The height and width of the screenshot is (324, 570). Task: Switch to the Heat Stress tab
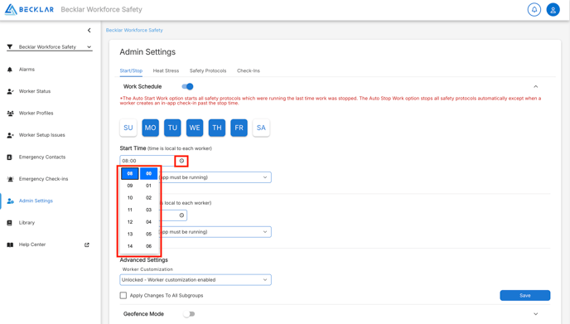pyautogui.click(x=166, y=70)
